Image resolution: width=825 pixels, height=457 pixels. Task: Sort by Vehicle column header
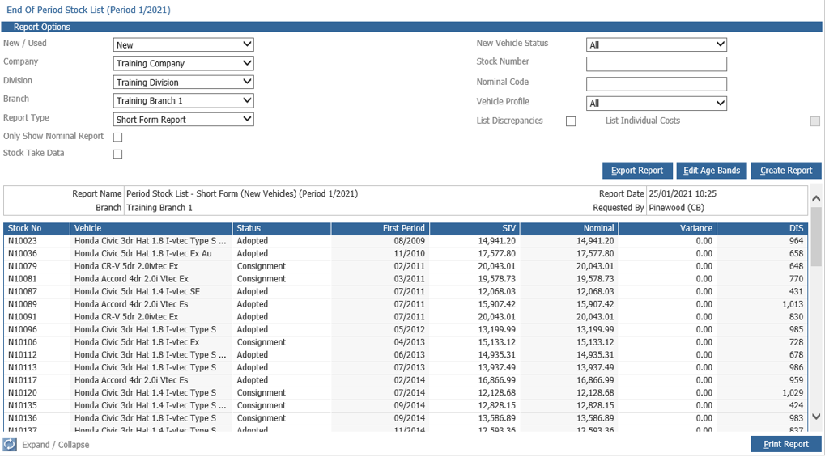151,228
